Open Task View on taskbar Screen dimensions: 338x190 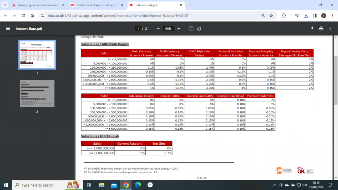[x=89, y=185]
